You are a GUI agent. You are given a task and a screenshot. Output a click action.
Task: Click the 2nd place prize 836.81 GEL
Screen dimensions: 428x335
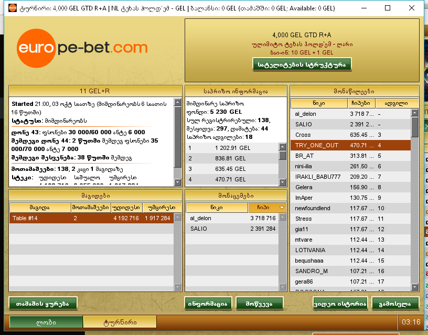pos(232,158)
